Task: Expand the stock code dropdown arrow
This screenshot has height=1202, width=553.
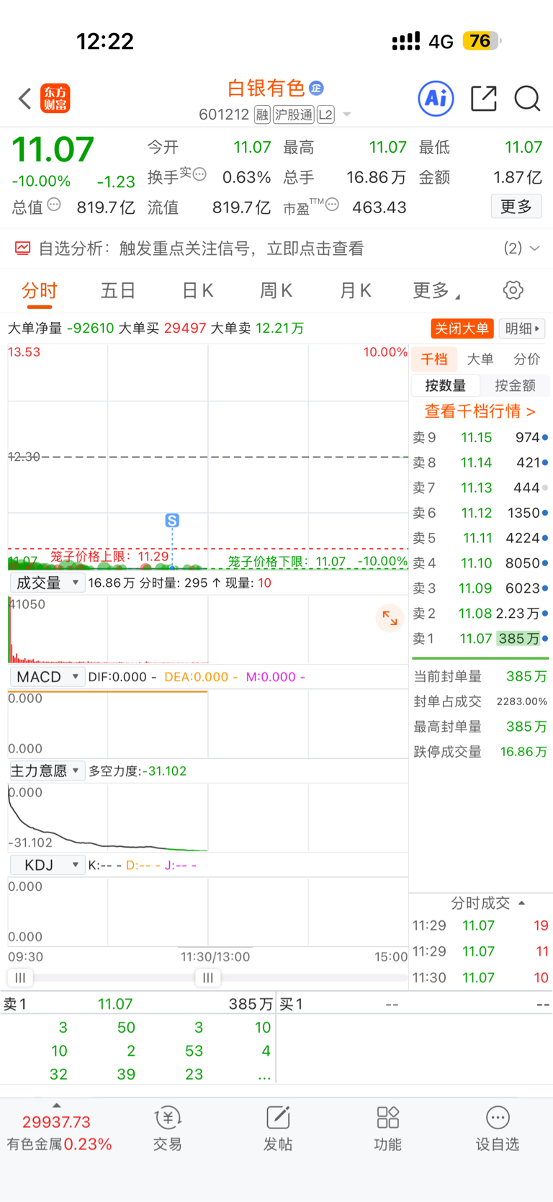Action: 347,115
